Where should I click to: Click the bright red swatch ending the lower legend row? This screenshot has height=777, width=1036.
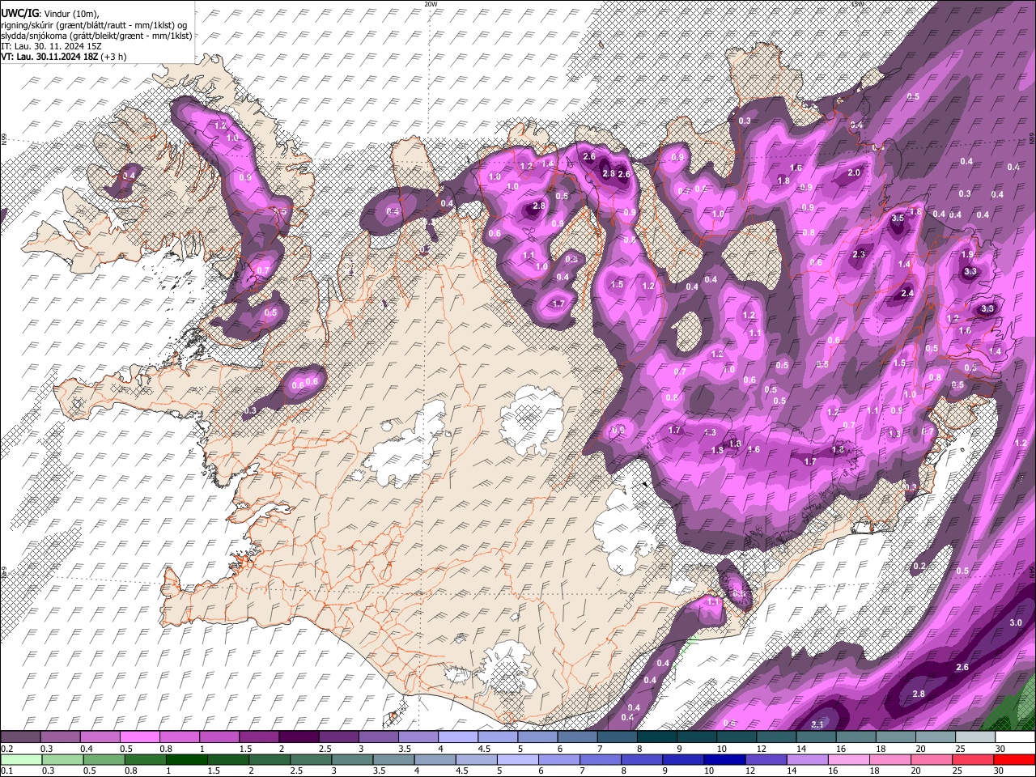coord(1016,759)
